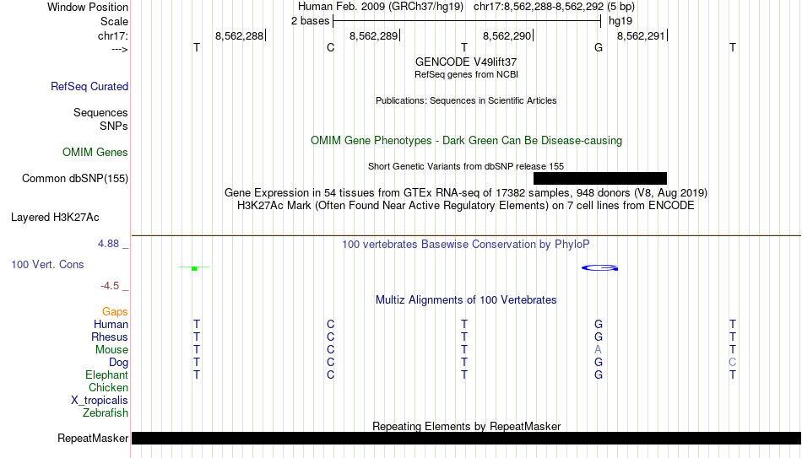Image resolution: width=802 pixels, height=458 pixels.
Task: Click the GENCODE V49lift37 track title
Action: [466, 62]
